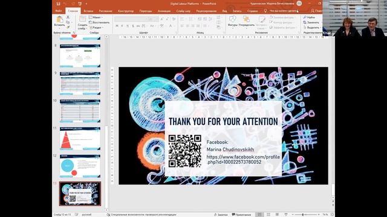
Task: Toggle text shadow formatting
Action: 133,26
